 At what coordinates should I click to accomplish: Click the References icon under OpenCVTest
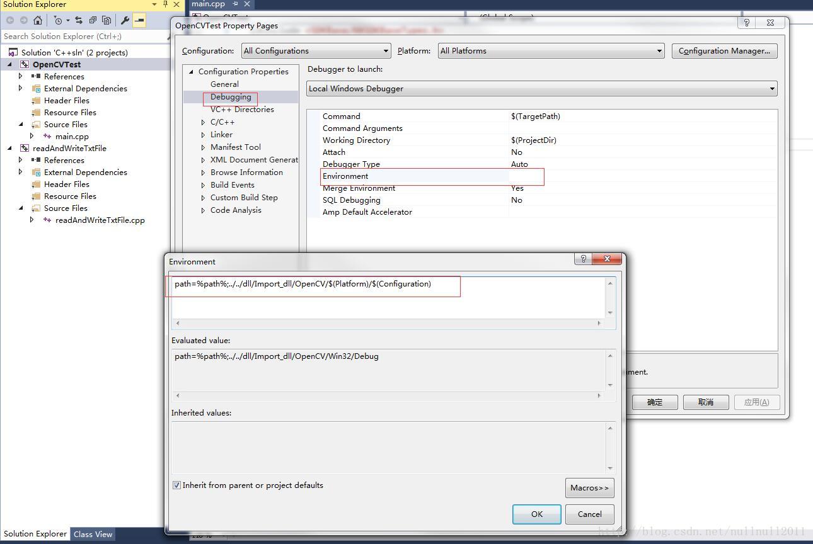tap(36, 76)
